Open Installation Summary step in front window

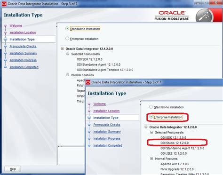(107, 132)
